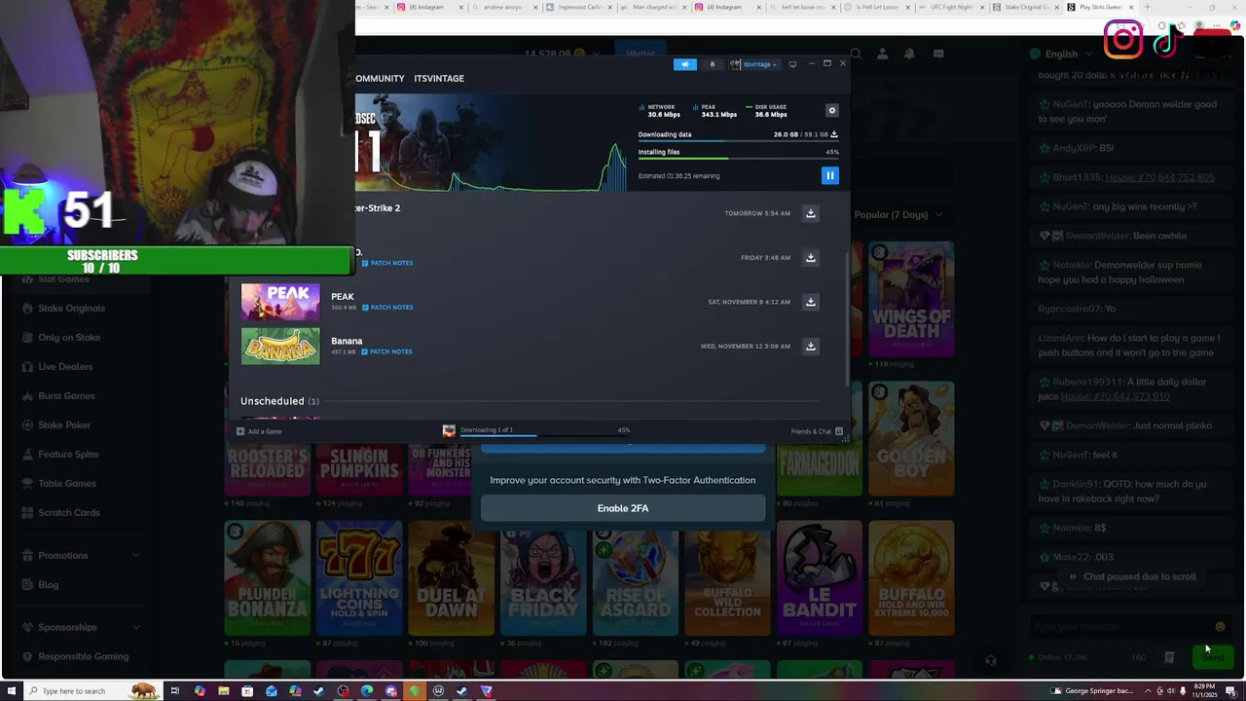1246x701 pixels.
Task: Open Steam notifications bell
Action: click(712, 64)
